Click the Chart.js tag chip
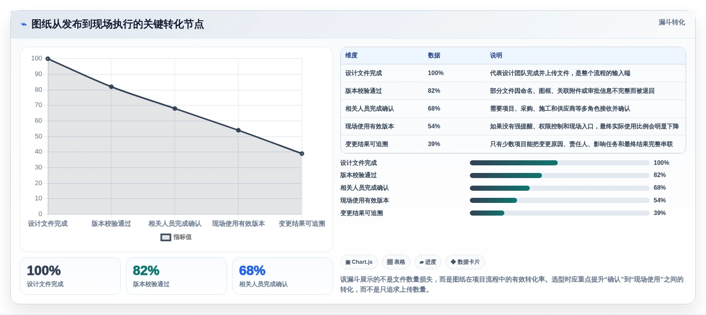This screenshot has height=315, width=706. [x=359, y=262]
